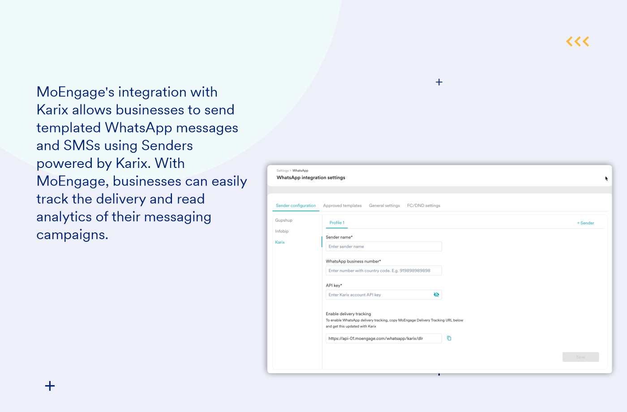627x412 pixels.
Task: Click the 'Sender name*' label
Action: 339,237
